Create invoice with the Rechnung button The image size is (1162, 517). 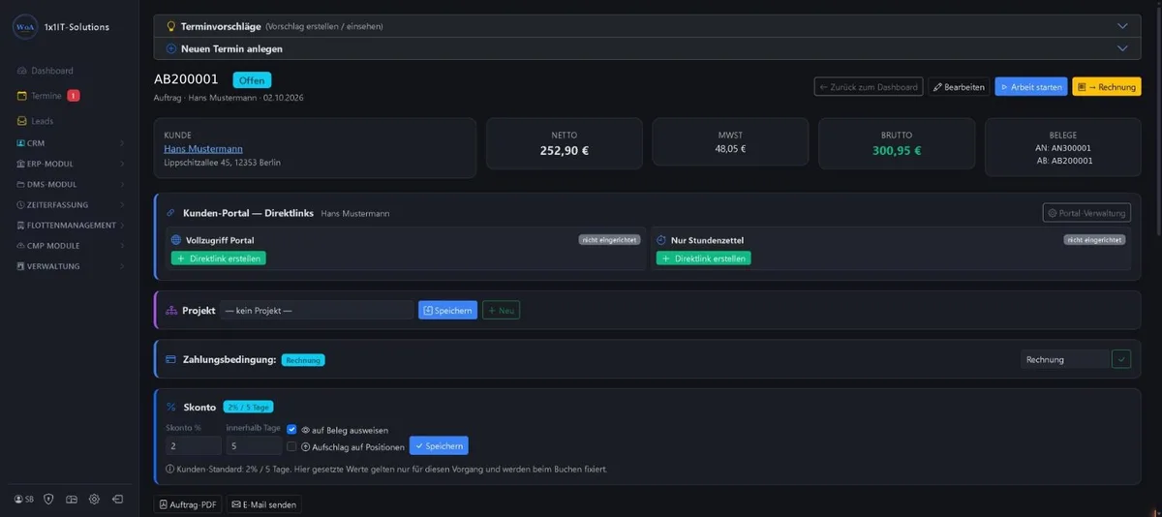[1107, 87]
